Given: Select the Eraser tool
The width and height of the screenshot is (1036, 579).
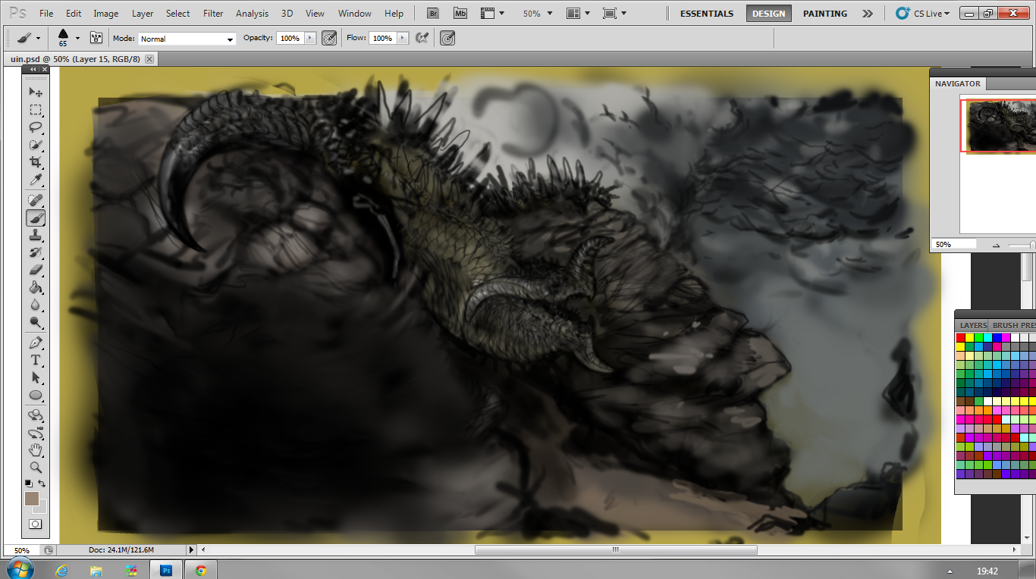Looking at the screenshot, I should tap(36, 271).
